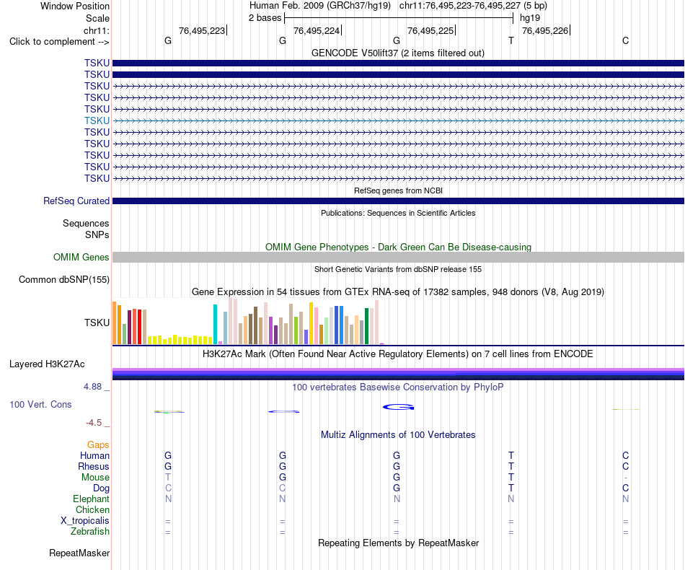Screen dimensions: 685x570
Task: Click the Sequences label on the left
Action: (x=86, y=224)
